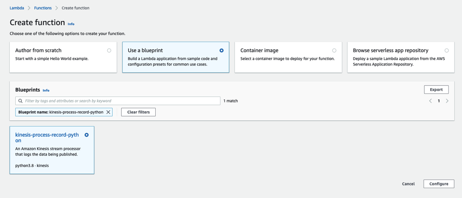The width and height of the screenshot is (462, 198).
Task: Remove the Blueprint name filter tag
Action: pos(109,112)
